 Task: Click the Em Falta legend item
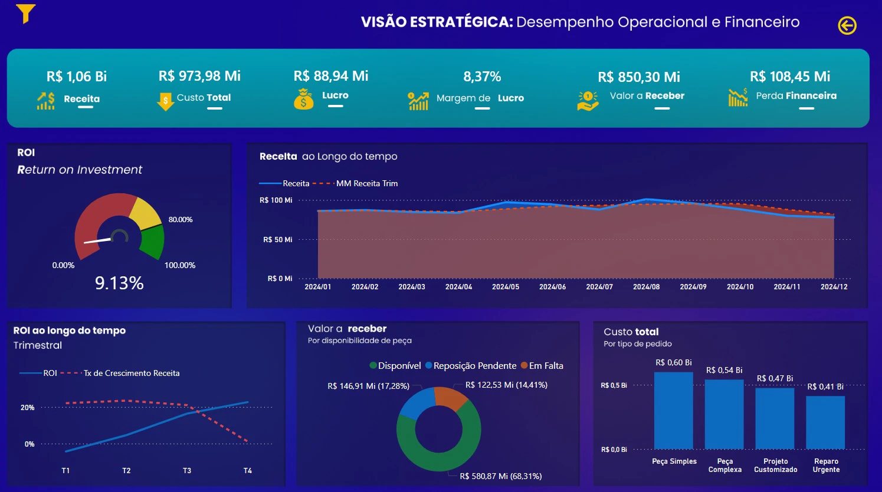coord(542,366)
